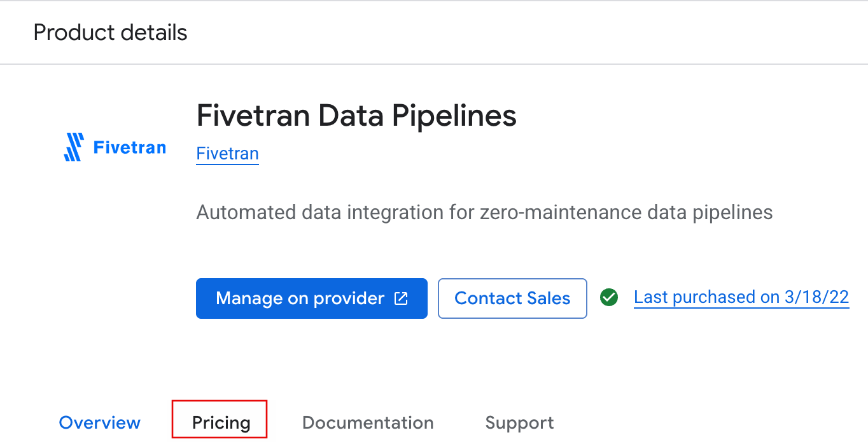Screen dimensions: 868x442
Task: Click the automated data integration description text
Action: click(484, 212)
